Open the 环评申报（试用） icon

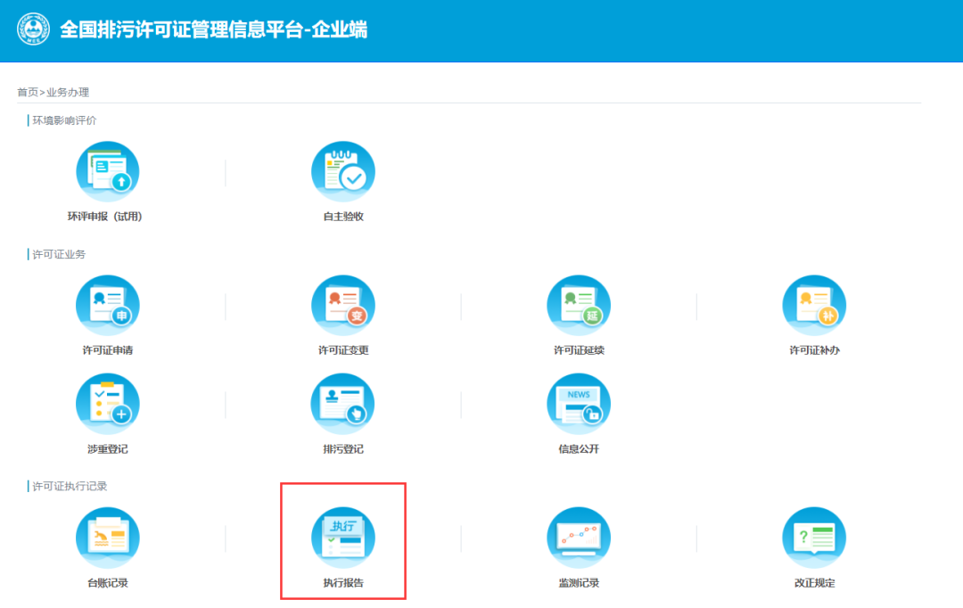107,170
